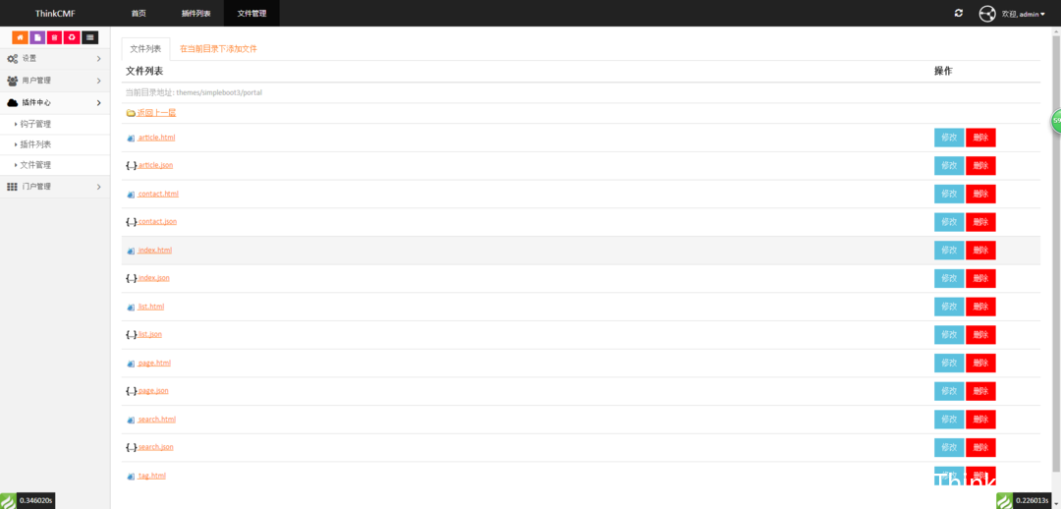Click the folder icon beside 返回上一层
The width and height of the screenshot is (1061, 509).
click(x=131, y=113)
